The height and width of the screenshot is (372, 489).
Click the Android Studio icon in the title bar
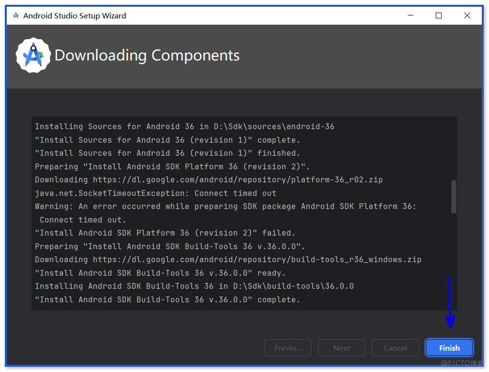coord(15,15)
